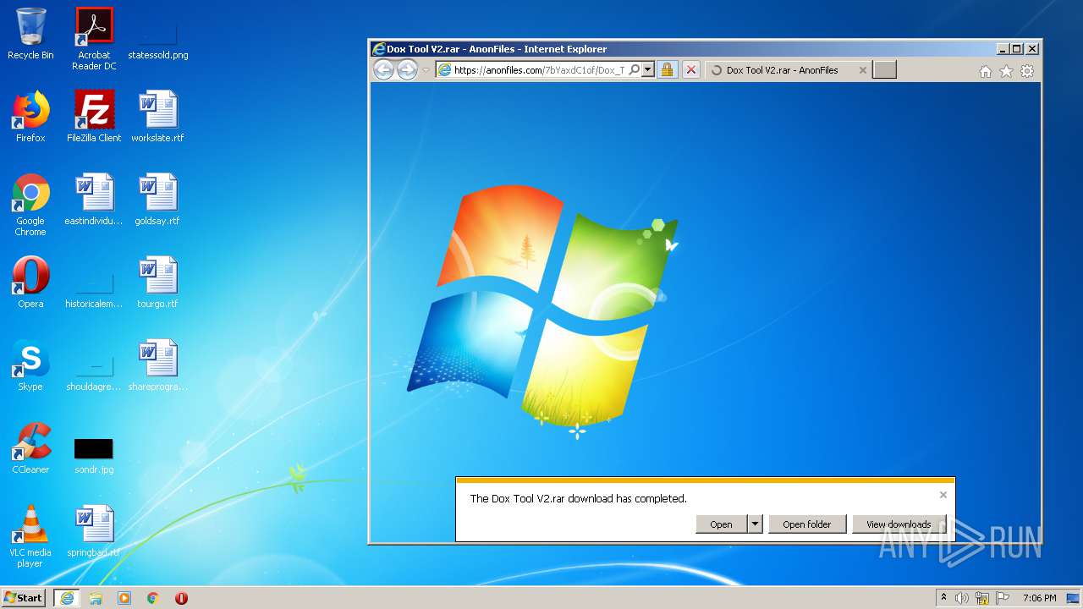
Task: Launch Firefox from the desktop
Action: coord(30,117)
